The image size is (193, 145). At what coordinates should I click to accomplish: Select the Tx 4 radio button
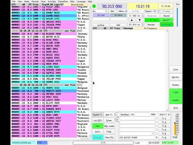pos(156,130)
